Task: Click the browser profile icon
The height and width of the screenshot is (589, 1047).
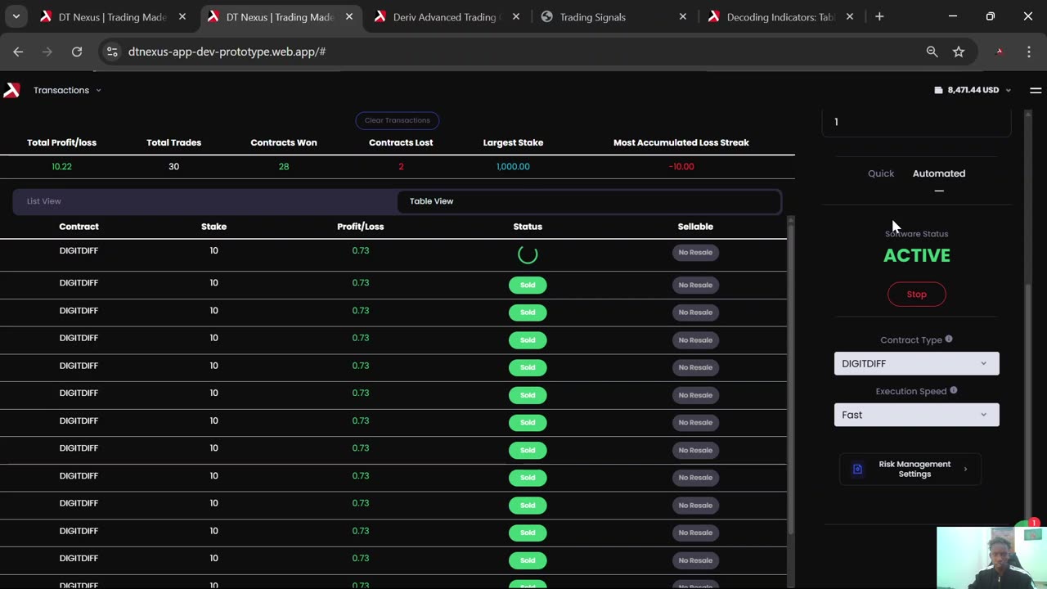Action: click(999, 52)
